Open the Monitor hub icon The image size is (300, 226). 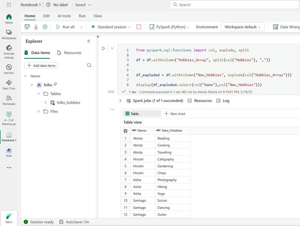[x=9, y=69]
